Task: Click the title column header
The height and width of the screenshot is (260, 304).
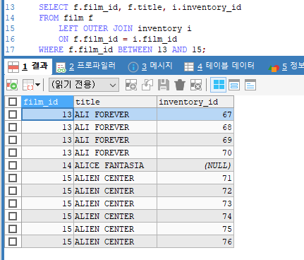Action: pyautogui.click(x=115, y=102)
